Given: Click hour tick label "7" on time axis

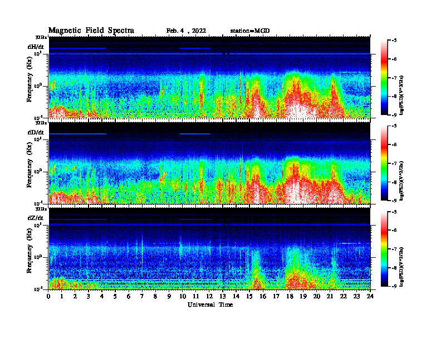Looking at the screenshot, I should [x=143, y=297].
